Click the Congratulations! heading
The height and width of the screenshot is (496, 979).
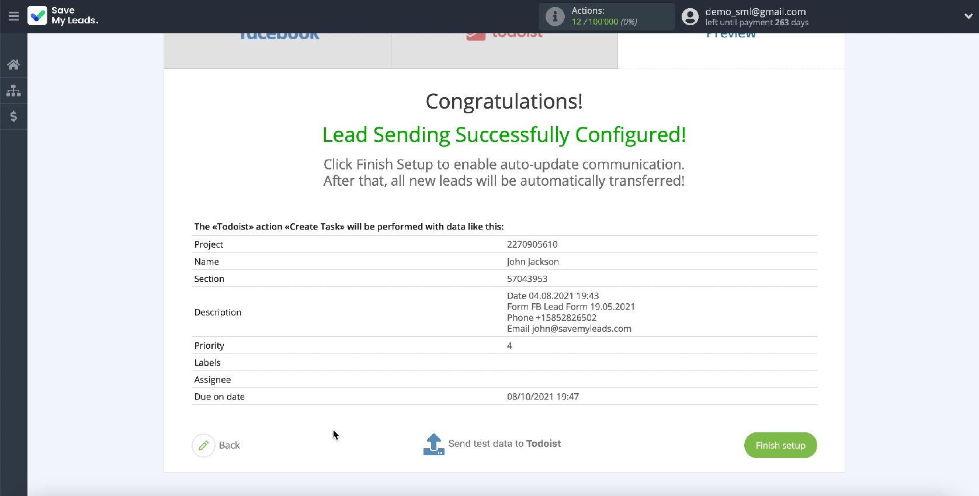504,101
